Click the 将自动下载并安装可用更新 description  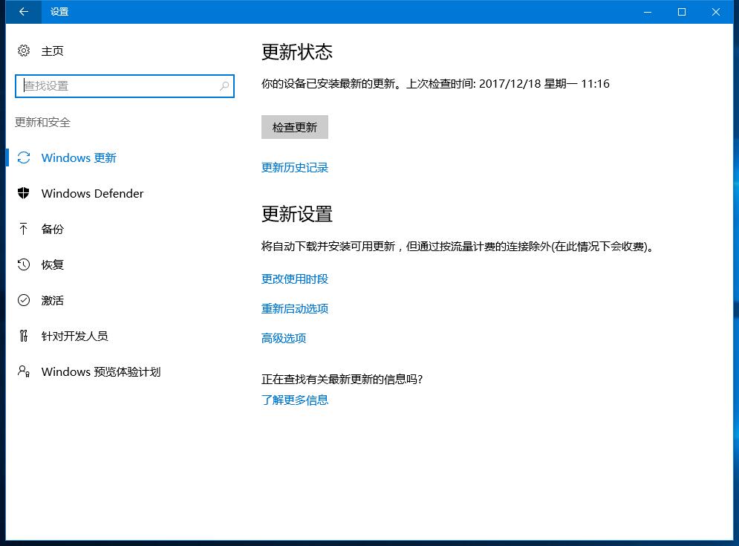458,246
